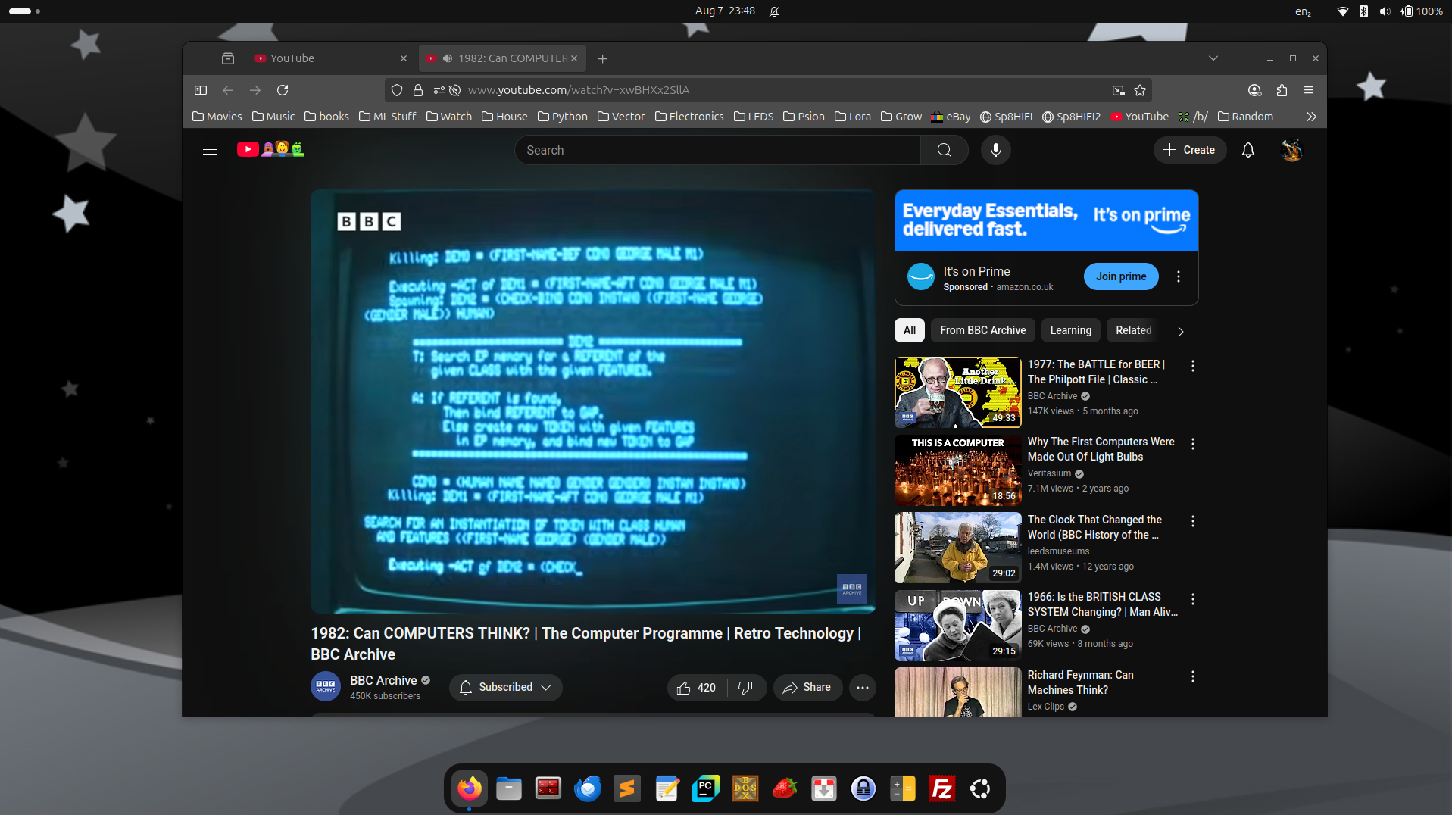The width and height of the screenshot is (1452, 815).
Task: Open options for British Class System video
Action: [1192, 599]
